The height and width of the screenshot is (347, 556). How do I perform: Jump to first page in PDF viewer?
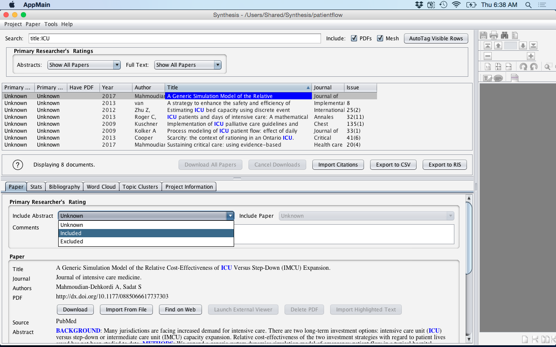[488, 46]
